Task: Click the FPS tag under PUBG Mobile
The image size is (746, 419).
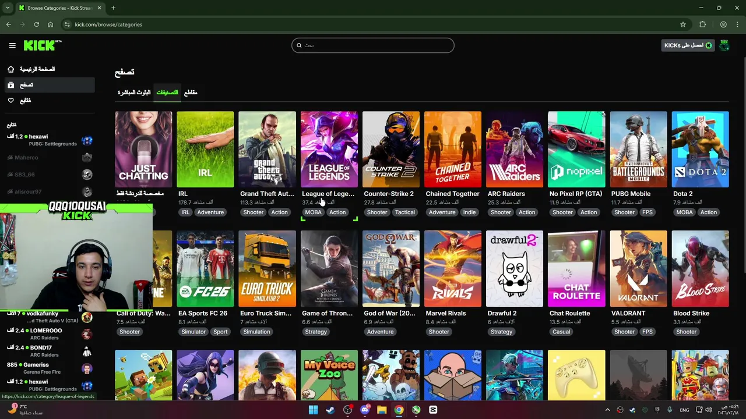Action: pyautogui.click(x=648, y=212)
